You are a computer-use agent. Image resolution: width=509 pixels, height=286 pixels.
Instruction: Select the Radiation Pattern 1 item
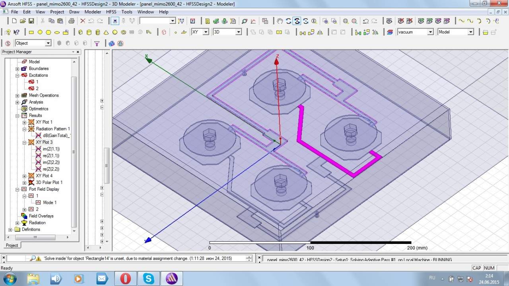click(53, 129)
